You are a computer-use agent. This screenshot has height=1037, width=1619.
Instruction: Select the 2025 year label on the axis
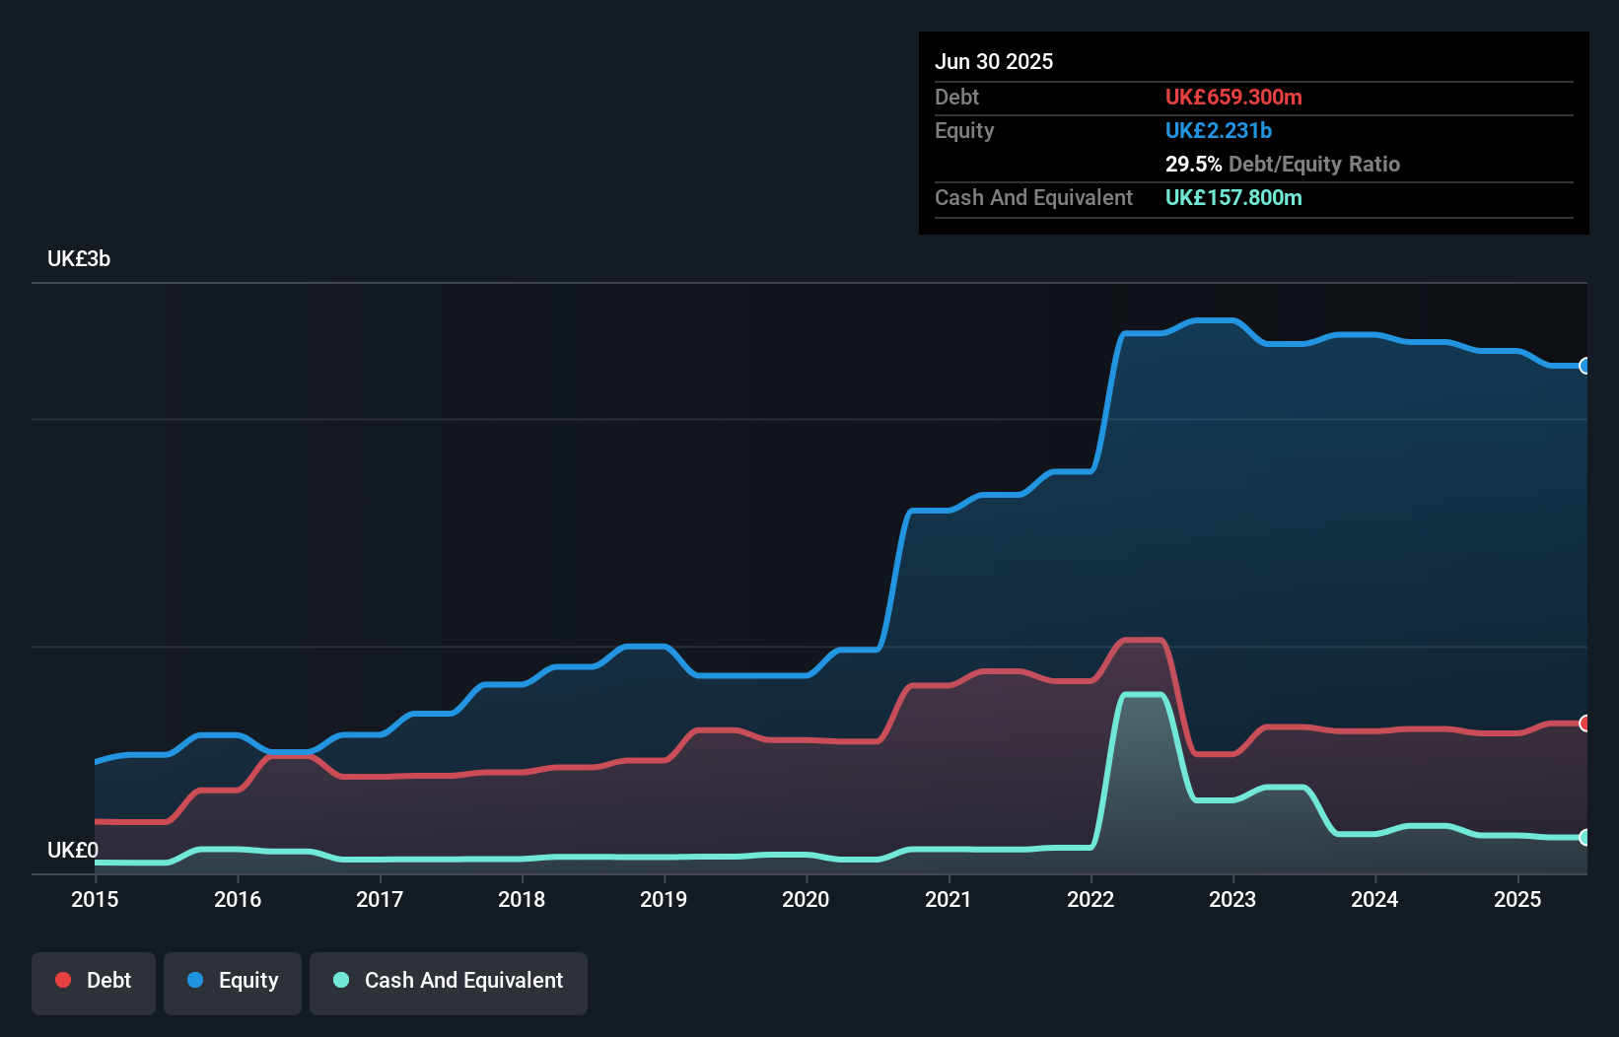pos(1517,899)
